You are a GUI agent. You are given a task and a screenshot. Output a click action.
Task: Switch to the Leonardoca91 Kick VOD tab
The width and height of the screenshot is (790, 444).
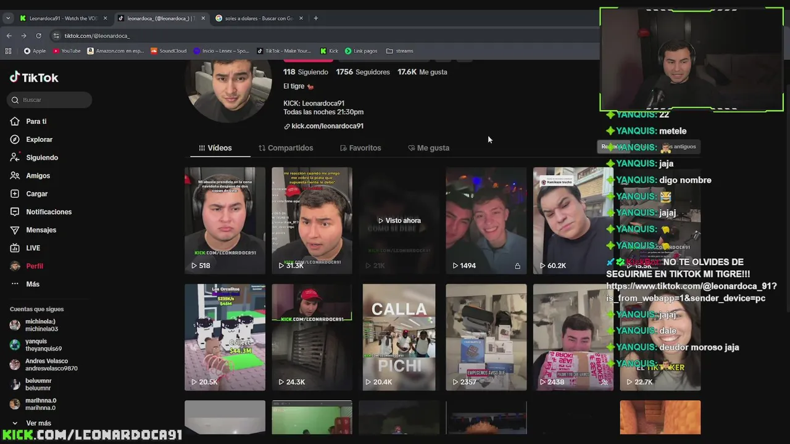(x=64, y=18)
